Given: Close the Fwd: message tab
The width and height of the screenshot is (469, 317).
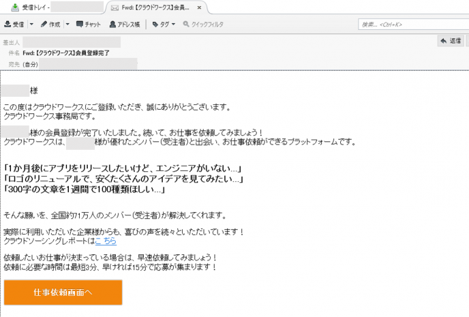Looking at the screenshot, I should point(199,7).
